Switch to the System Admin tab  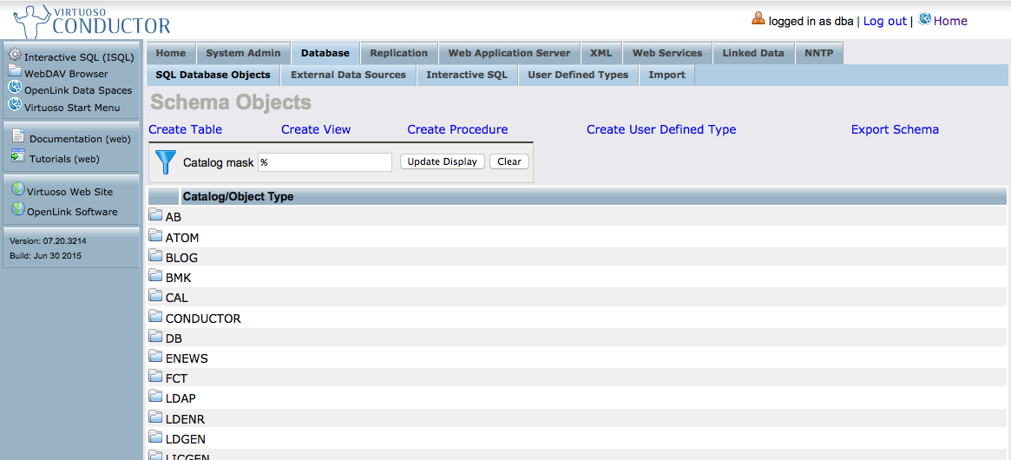click(x=243, y=53)
